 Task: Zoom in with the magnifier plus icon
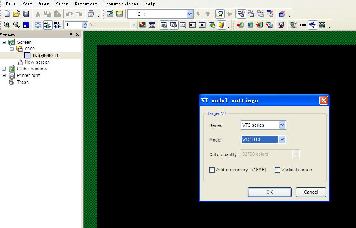point(7,25)
